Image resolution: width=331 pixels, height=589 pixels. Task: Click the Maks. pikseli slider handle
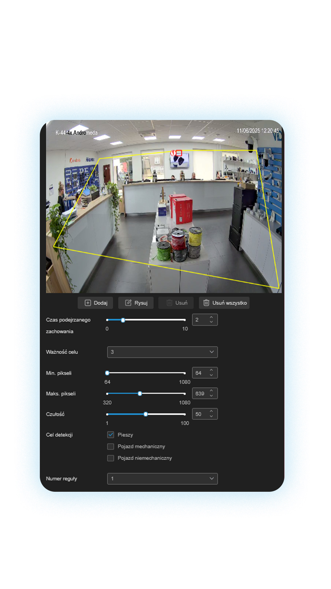point(140,394)
